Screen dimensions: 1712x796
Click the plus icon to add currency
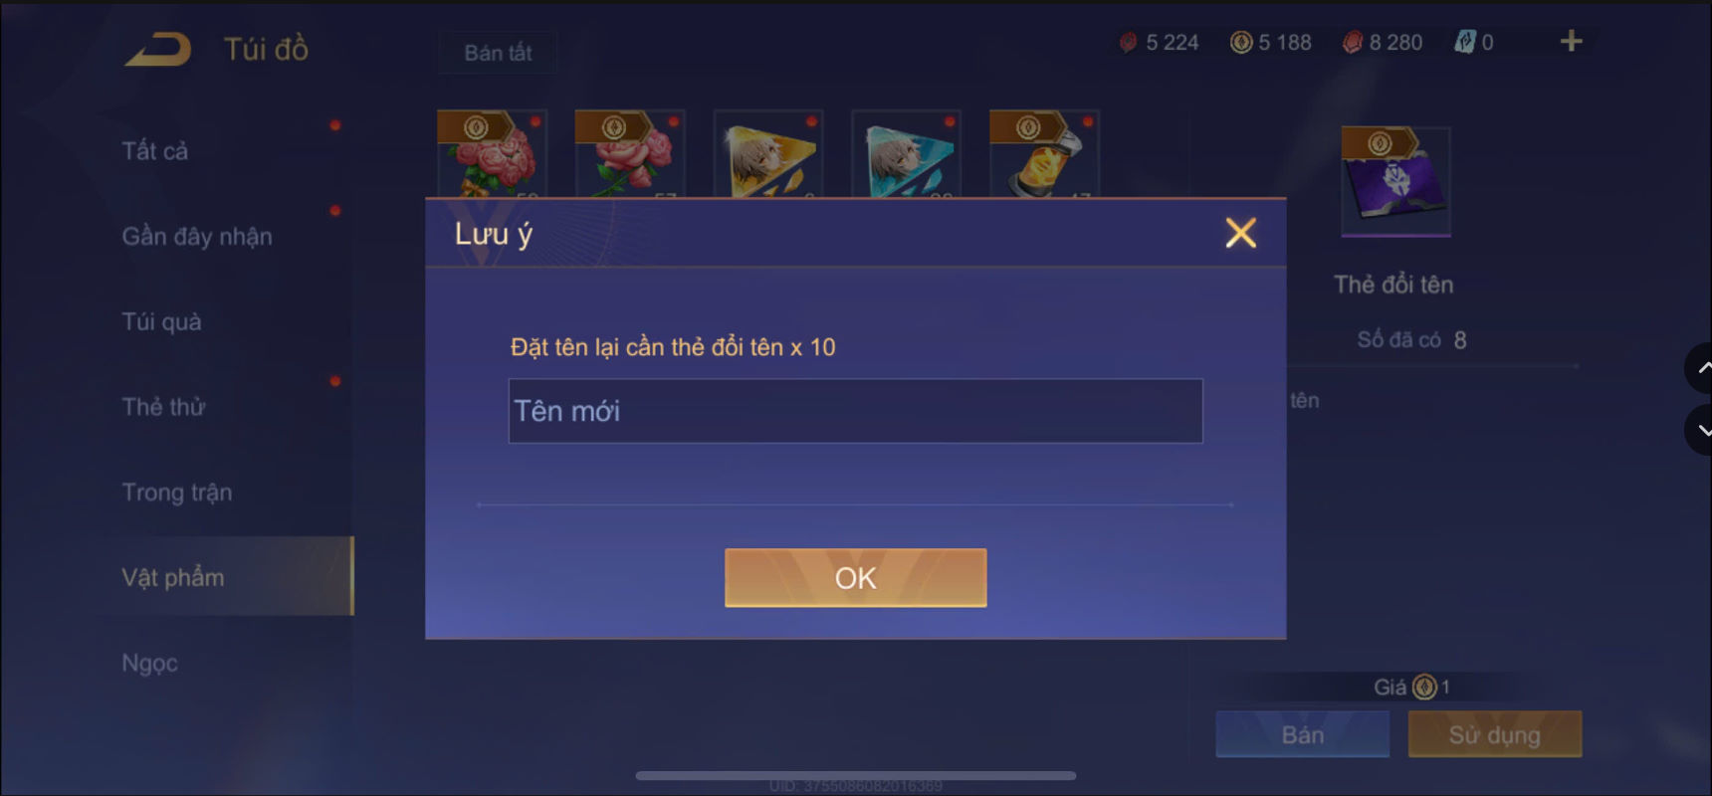(x=1571, y=41)
